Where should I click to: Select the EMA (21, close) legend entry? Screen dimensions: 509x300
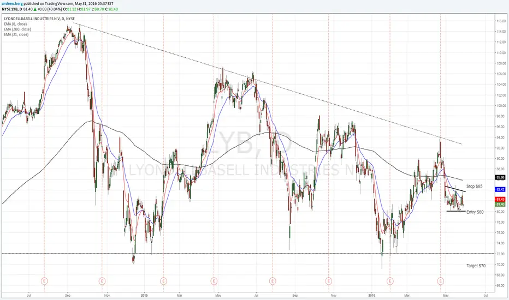click(x=16, y=34)
